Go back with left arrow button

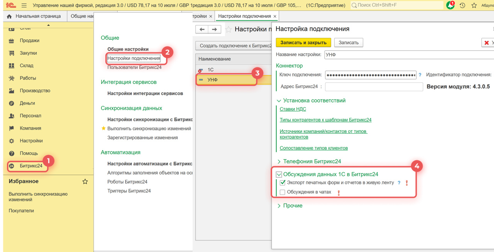[202, 29]
